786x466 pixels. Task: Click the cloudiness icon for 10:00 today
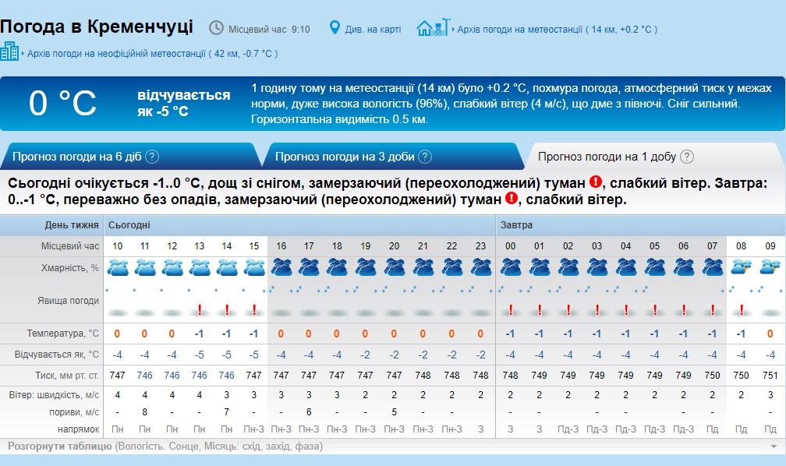pos(118,268)
